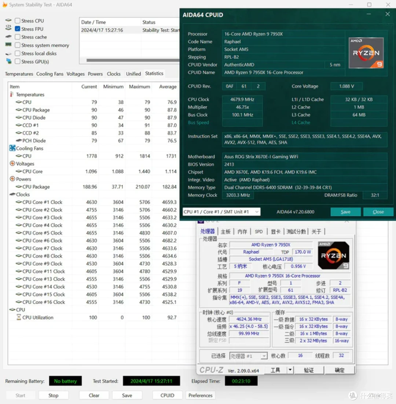Click the Stop button in AIDA64
The width and height of the screenshot is (396, 404).
click(54, 395)
